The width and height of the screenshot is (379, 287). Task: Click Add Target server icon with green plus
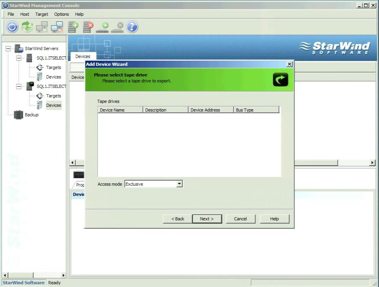point(73,26)
